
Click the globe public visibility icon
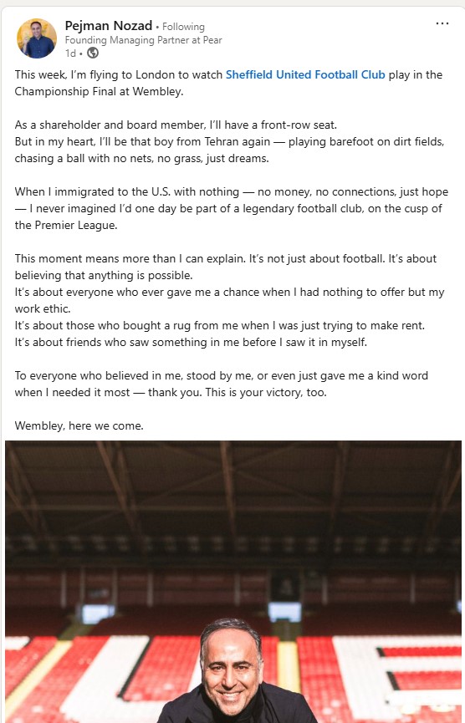point(93,53)
